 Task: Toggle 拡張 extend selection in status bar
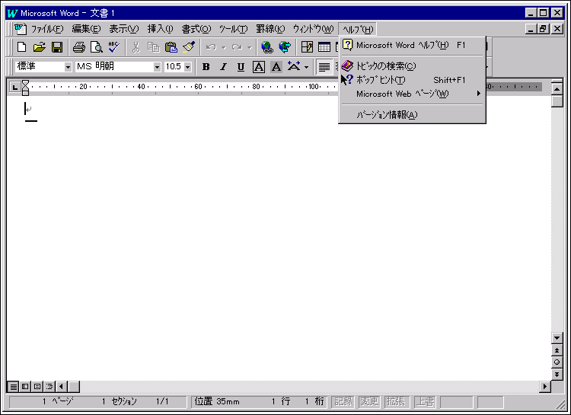pos(396,401)
